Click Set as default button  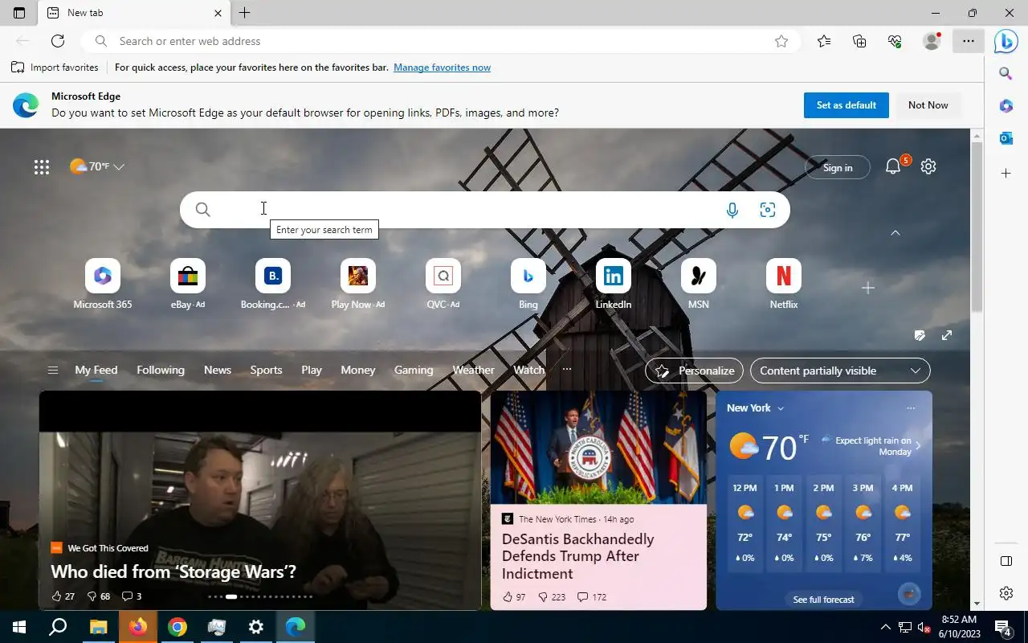[846, 105]
